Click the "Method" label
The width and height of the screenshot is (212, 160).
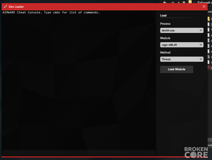(x=165, y=52)
